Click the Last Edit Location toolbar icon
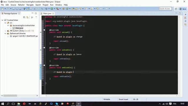 98,9
